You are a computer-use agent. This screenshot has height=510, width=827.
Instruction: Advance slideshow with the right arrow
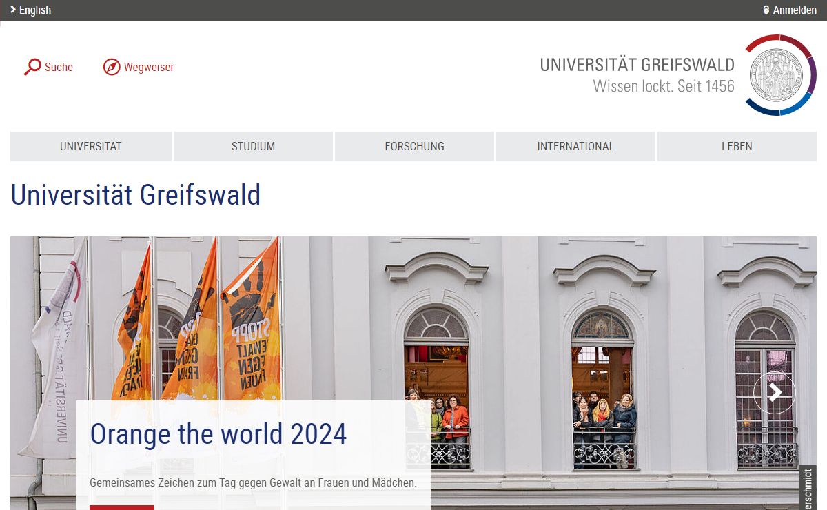(775, 393)
